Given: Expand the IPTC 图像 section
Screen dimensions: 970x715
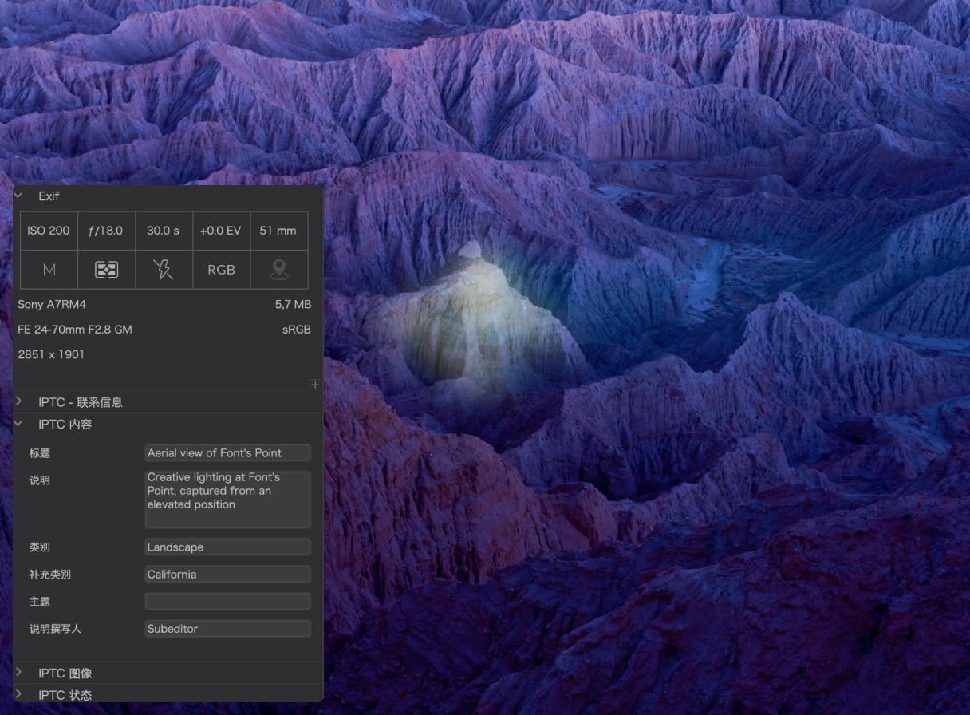Looking at the screenshot, I should point(18,673).
